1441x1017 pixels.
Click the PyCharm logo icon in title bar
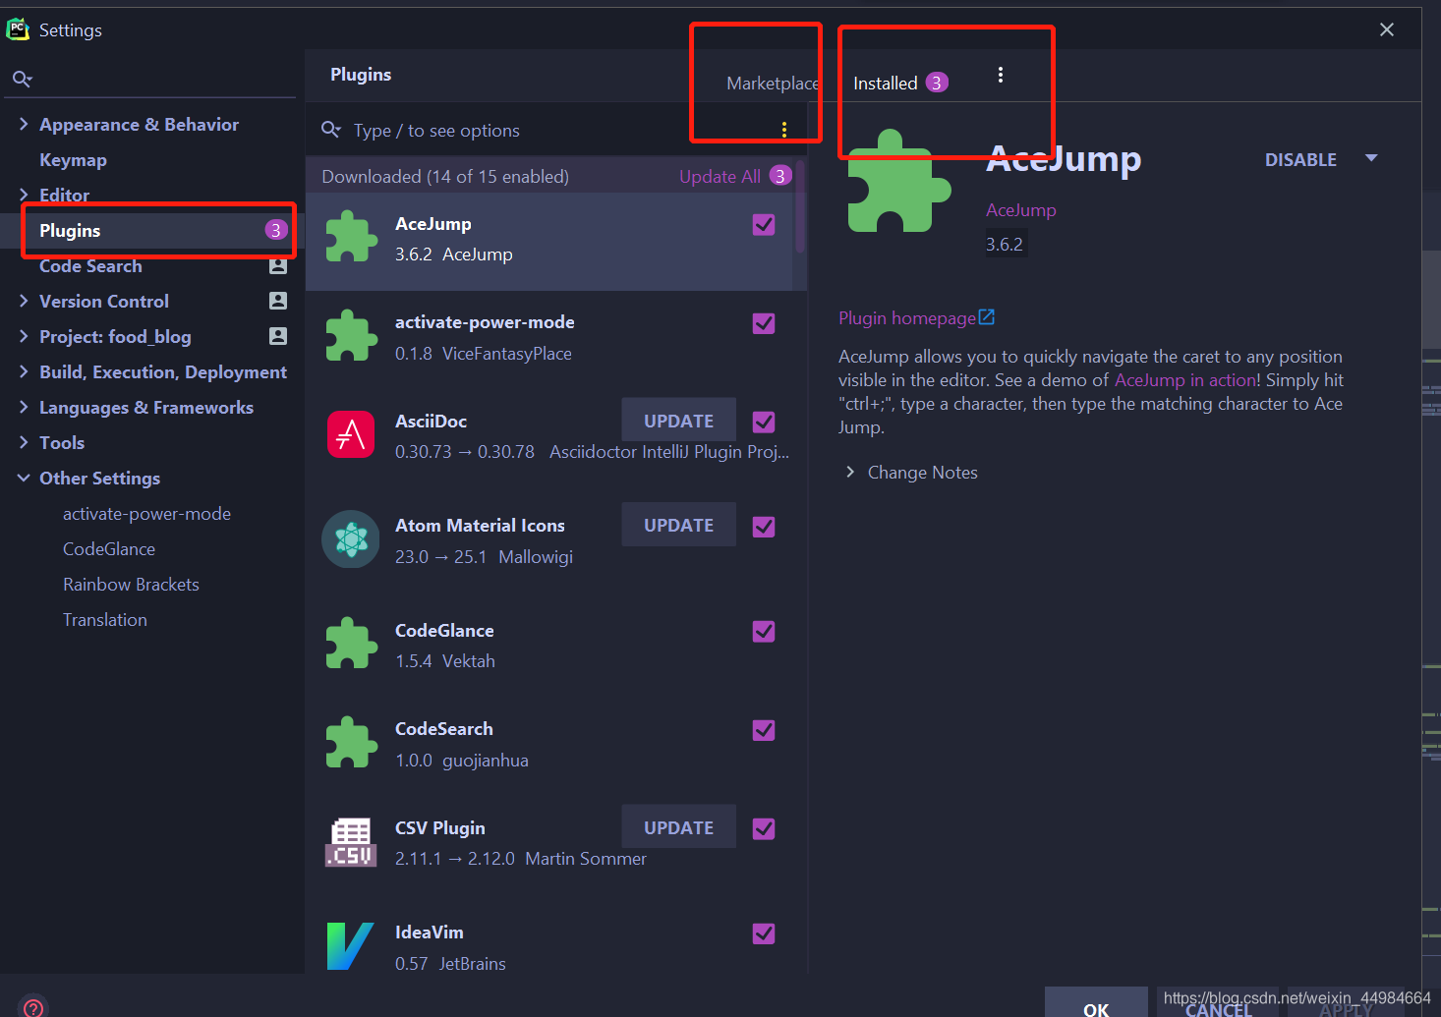click(x=18, y=29)
